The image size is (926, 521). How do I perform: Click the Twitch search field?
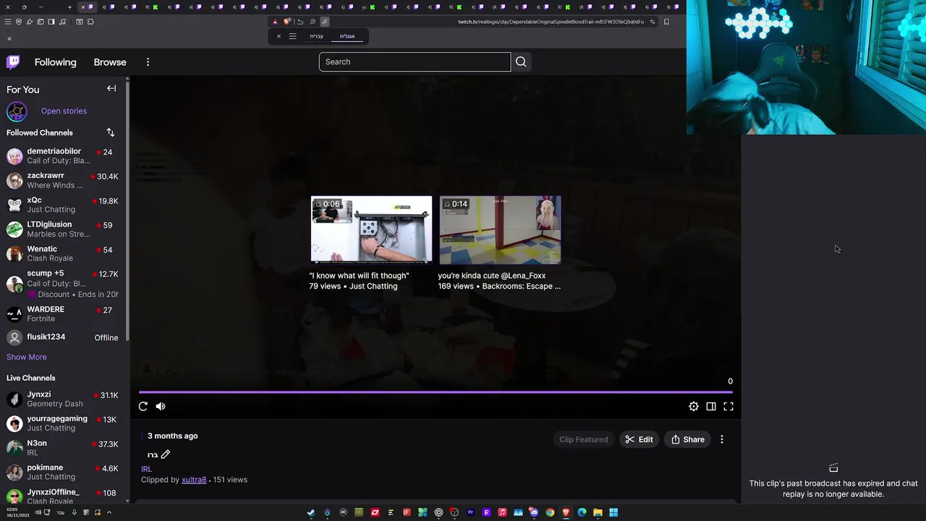click(x=415, y=62)
